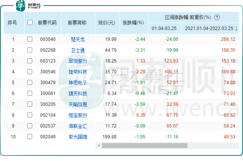Image resolution: width=243 pixels, height=161 pixels.
Task: Check the box for stock 002104
Action: (30, 115)
